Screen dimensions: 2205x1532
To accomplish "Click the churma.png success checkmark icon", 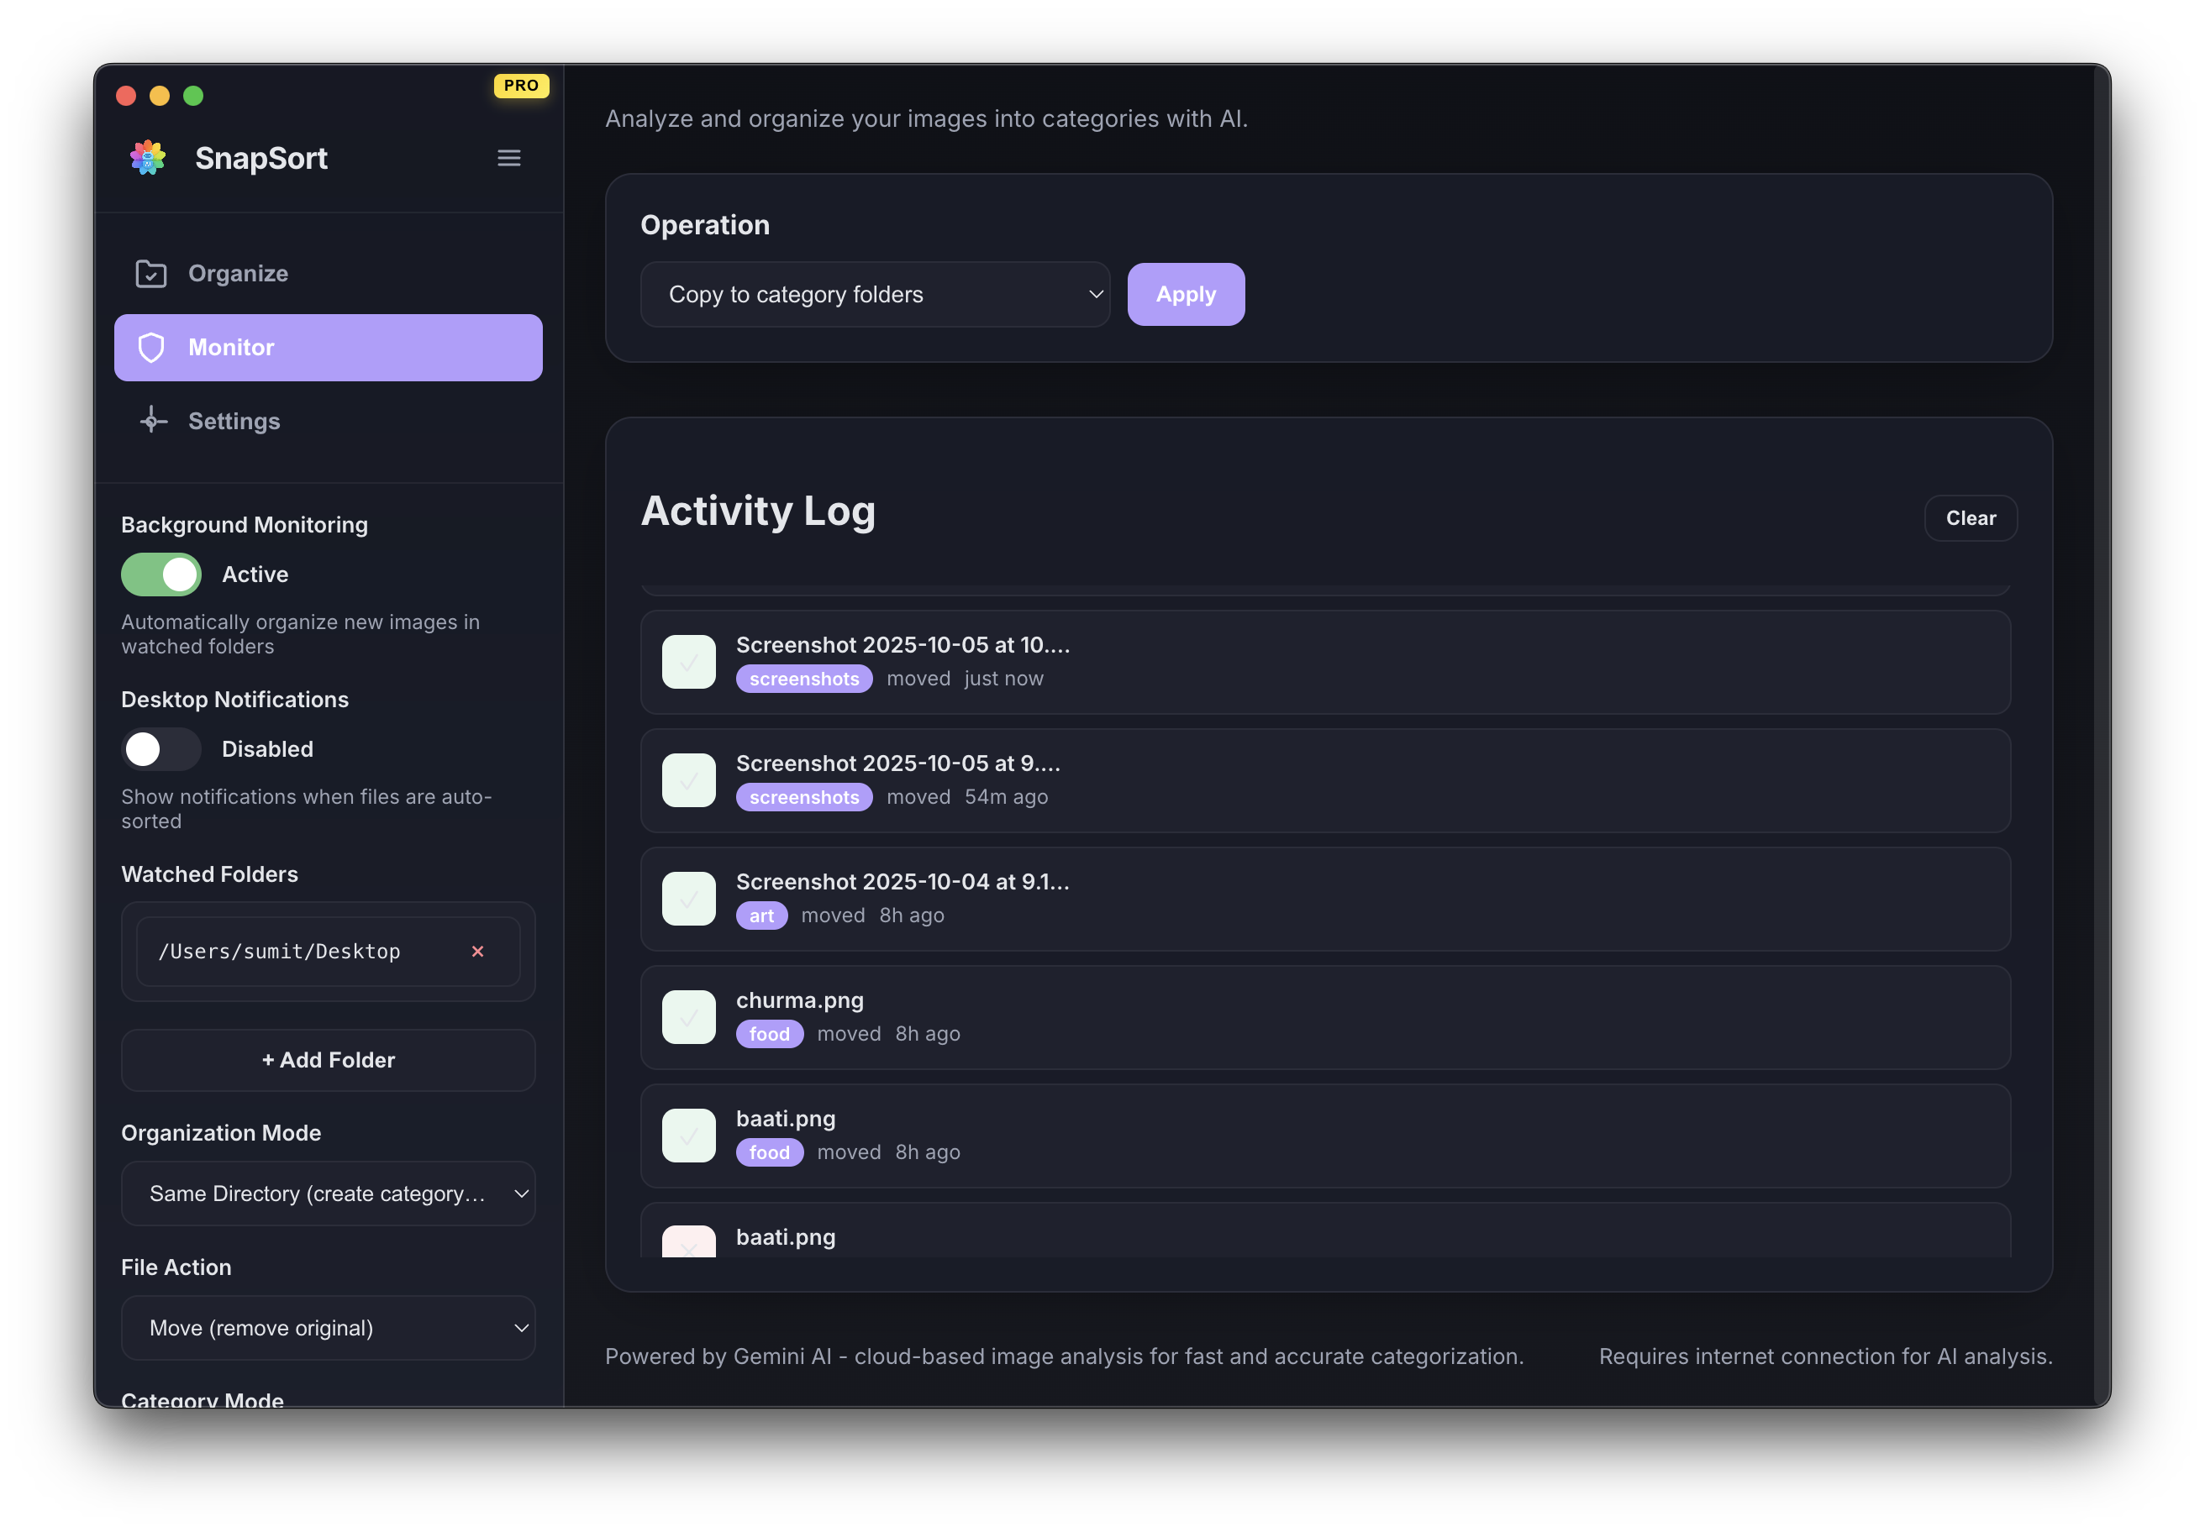I will 688,1017.
